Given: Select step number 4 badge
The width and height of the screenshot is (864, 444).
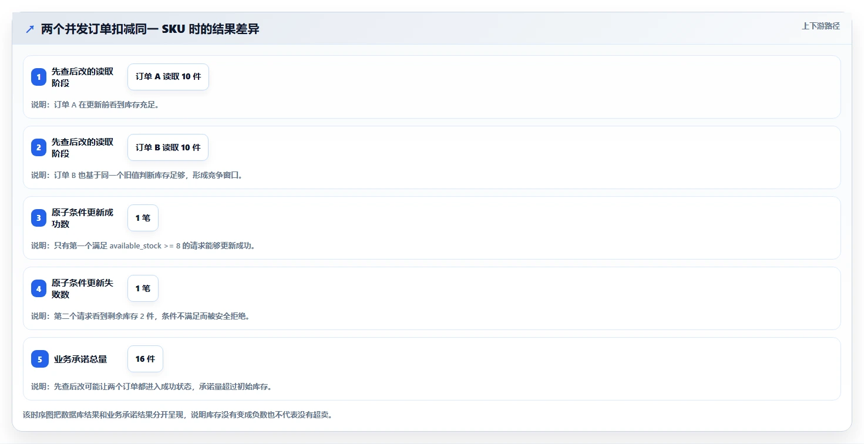Looking at the screenshot, I should pyautogui.click(x=39, y=288).
